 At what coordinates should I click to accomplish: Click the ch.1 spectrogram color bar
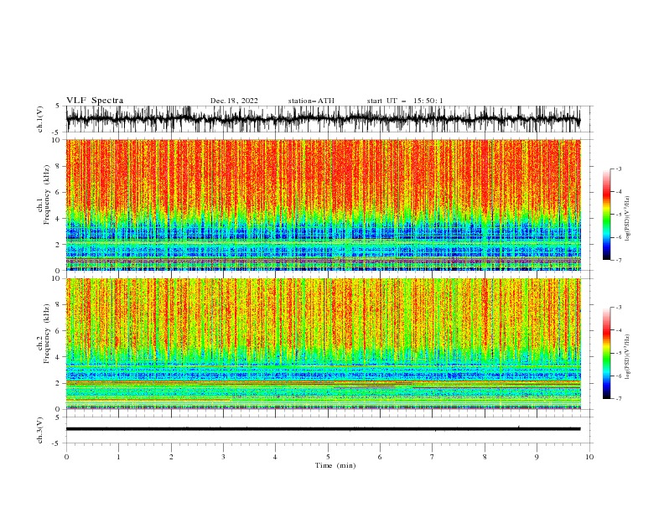pyautogui.click(x=606, y=215)
